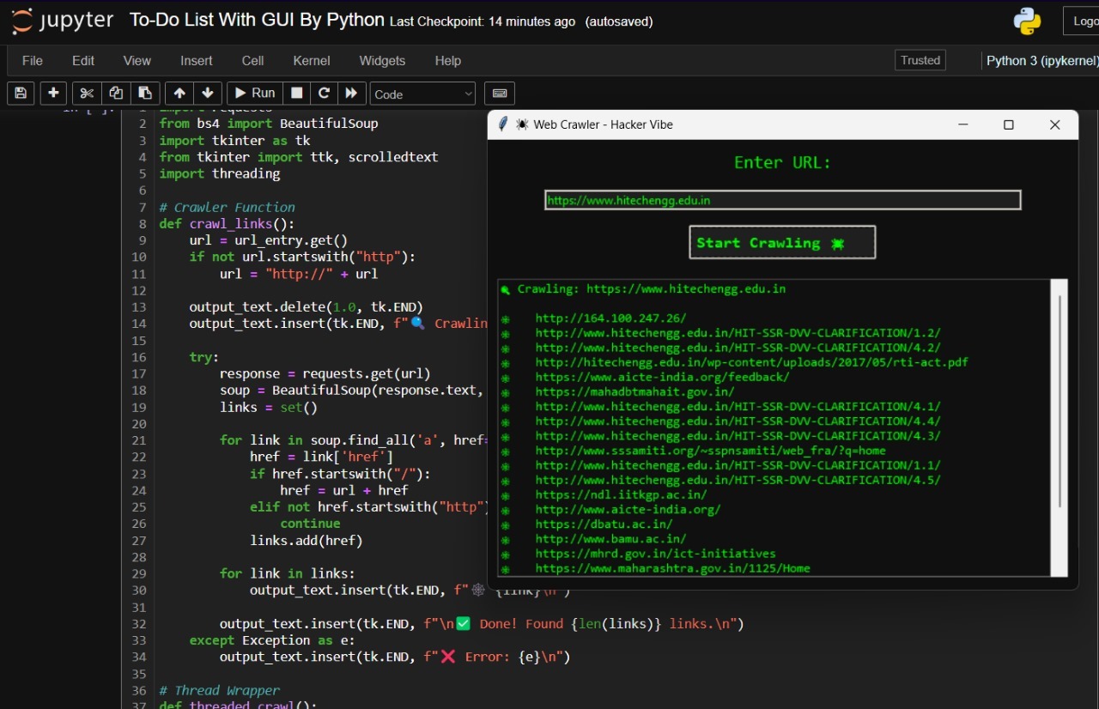This screenshot has height=709, width=1099.
Task: Copy the selected cells
Action: pyautogui.click(x=114, y=93)
